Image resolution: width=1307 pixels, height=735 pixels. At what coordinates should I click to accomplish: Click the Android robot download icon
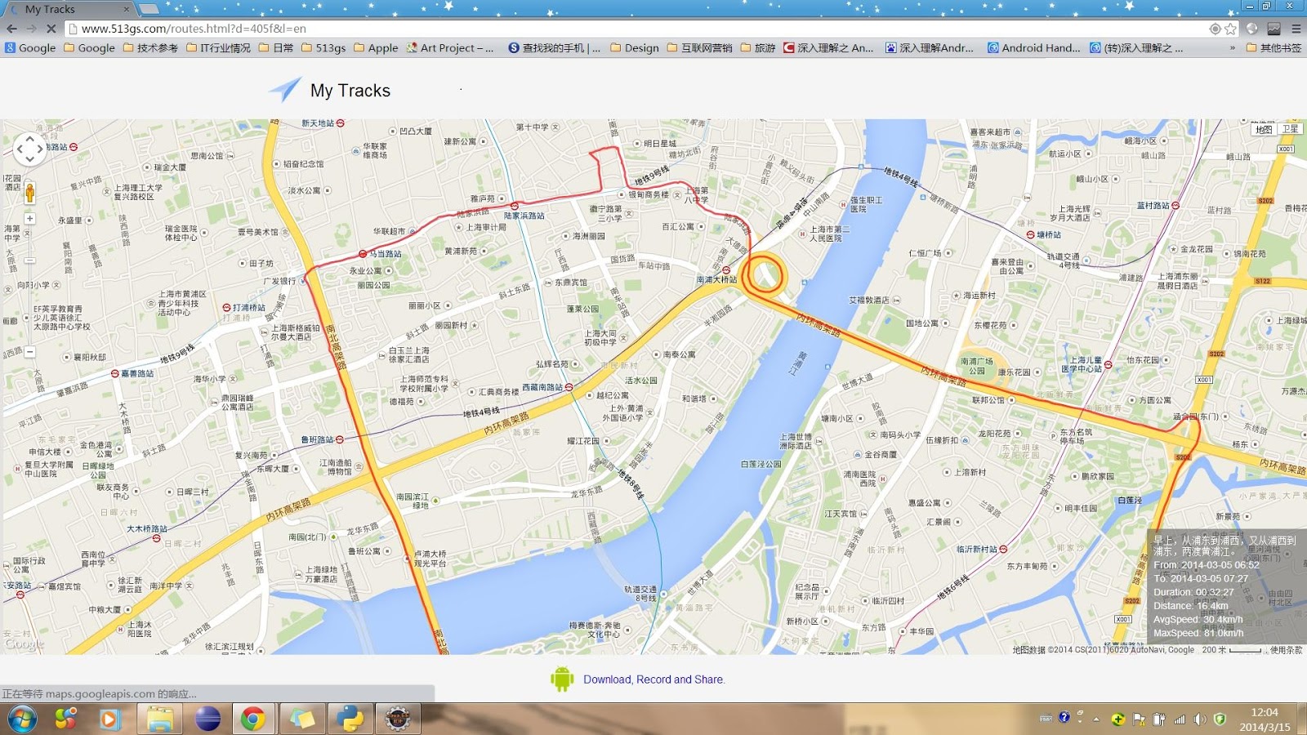pos(562,679)
